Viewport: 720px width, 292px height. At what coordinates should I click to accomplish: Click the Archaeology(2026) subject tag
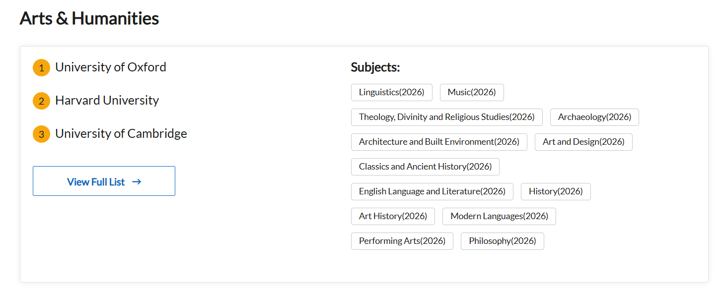[x=594, y=117]
